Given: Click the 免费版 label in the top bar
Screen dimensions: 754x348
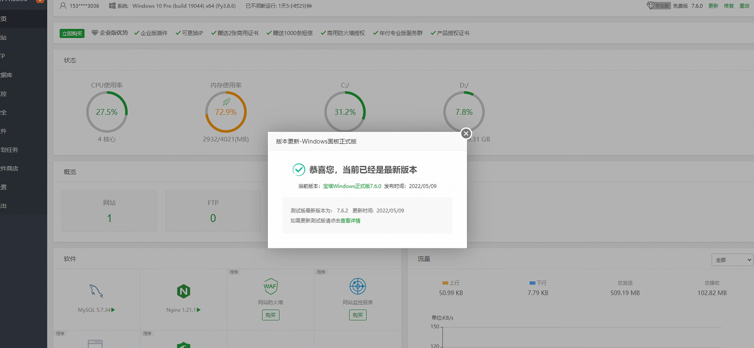Looking at the screenshot, I should (680, 6).
